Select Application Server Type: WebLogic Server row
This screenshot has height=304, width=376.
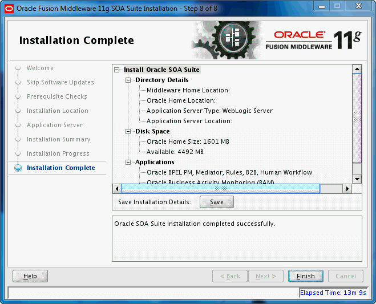point(209,111)
